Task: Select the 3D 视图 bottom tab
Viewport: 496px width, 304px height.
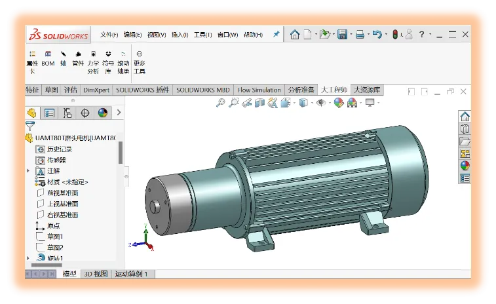Action: 95,274
